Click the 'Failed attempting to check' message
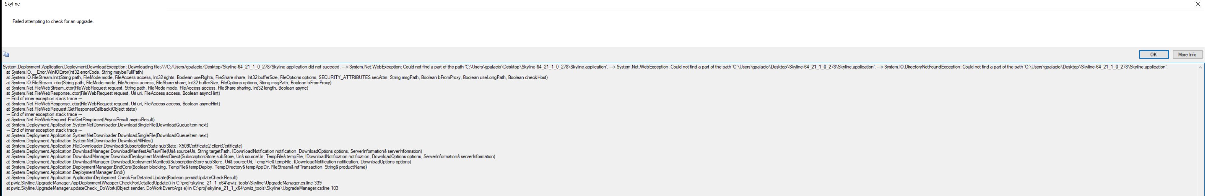Image resolution: width=1205 pixels, height=196 pixels. tap(53, 21)
